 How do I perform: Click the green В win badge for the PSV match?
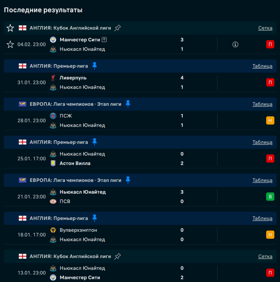pos(270,197)
